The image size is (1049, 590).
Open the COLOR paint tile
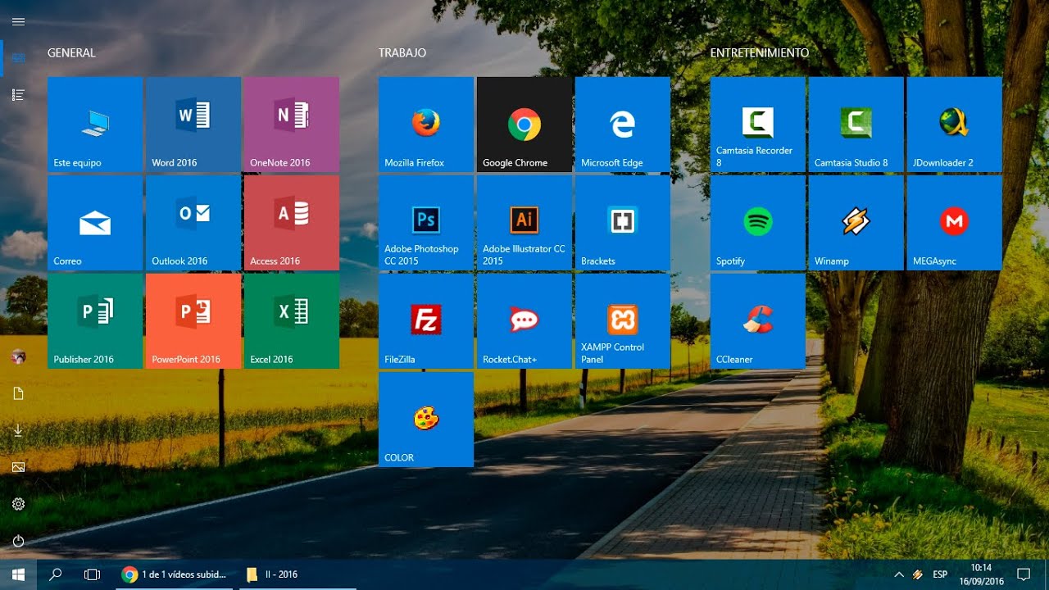[426, 420]
